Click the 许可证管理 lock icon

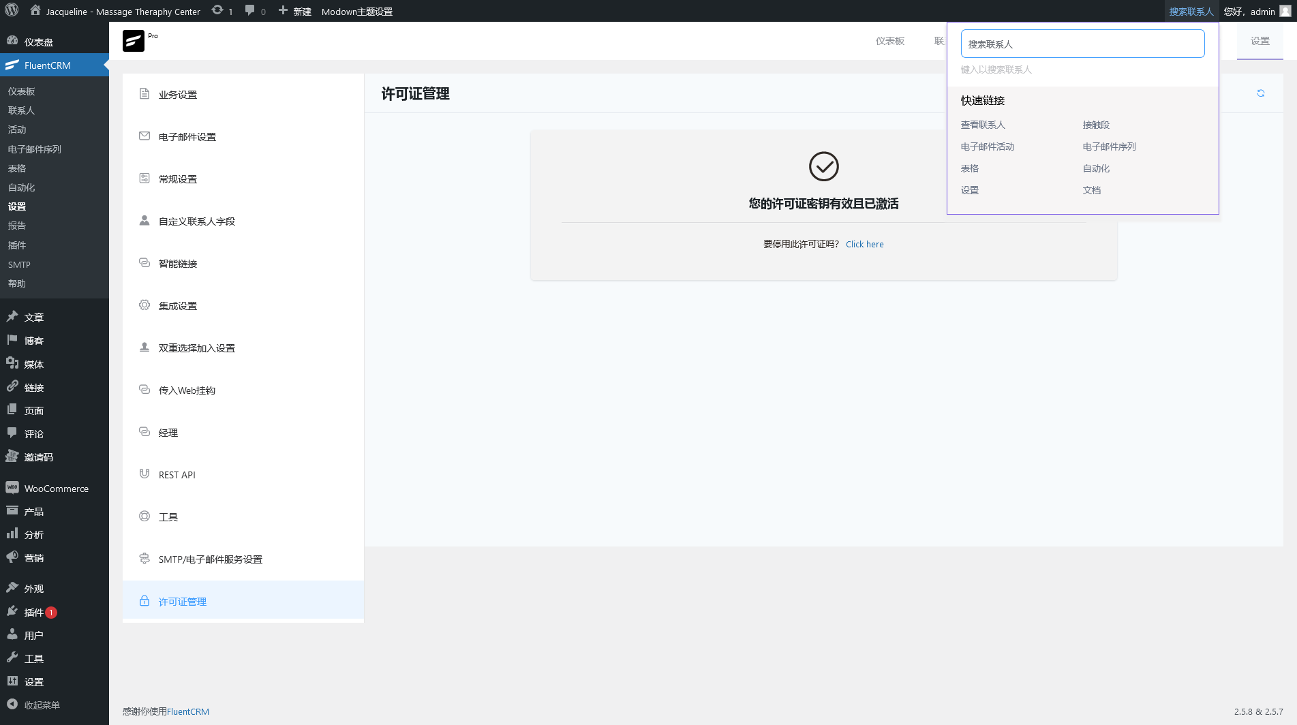coord(144,601)
